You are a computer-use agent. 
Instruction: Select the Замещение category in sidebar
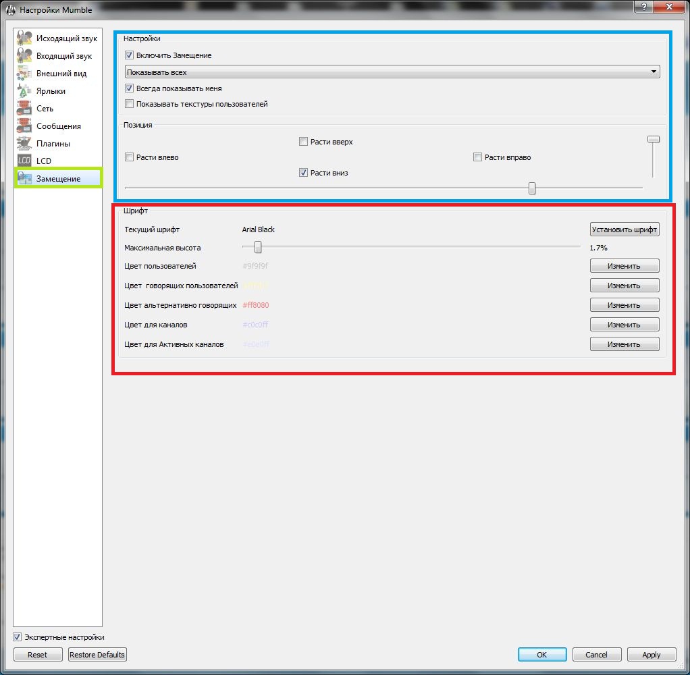click(x=58, y=178)
